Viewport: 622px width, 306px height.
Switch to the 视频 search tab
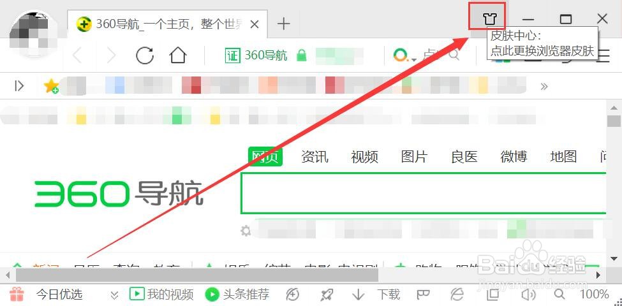coord(364,157)
